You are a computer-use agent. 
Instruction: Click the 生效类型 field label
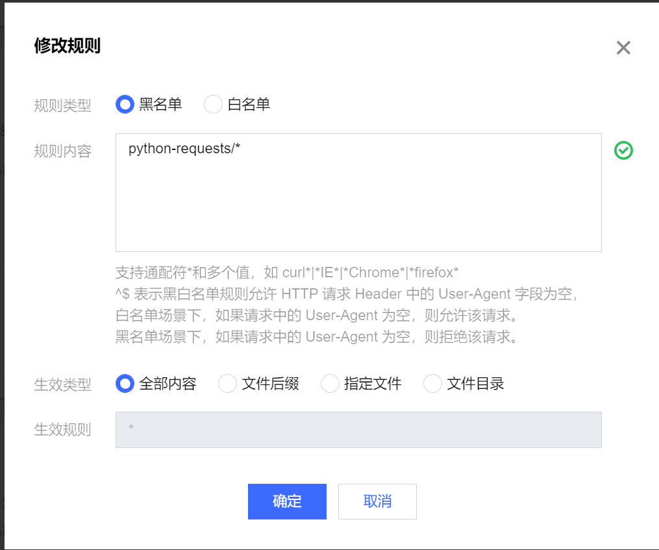[62, 384]
